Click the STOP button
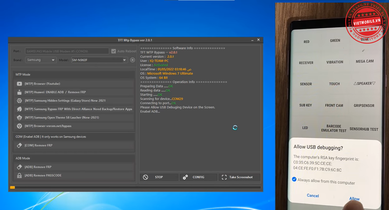Viewport: 389px width, 210px height. [159, 177]
